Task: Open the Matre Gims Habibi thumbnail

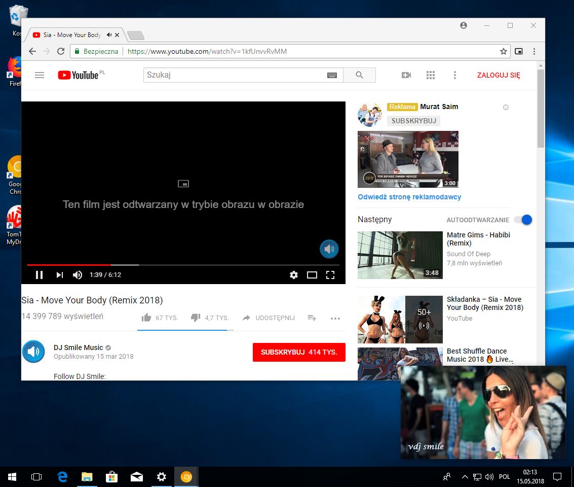Action: click(400, 255)
